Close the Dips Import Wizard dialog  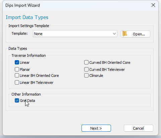point(153,5)
